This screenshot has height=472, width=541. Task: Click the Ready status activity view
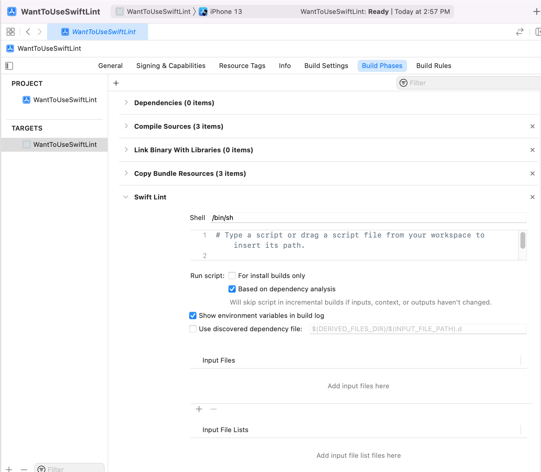point(375,11)
